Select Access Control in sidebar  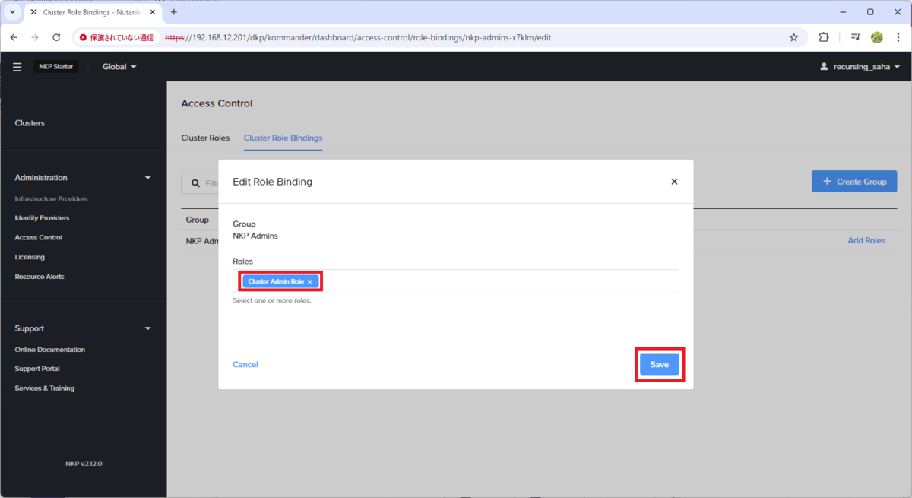(x=39, y=238)
